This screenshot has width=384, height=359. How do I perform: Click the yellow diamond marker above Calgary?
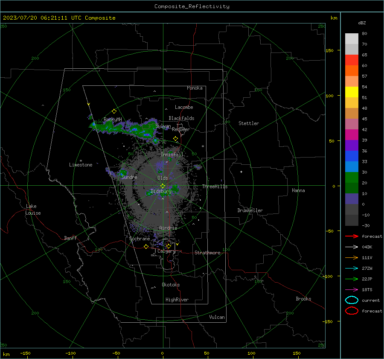(169, 246)
